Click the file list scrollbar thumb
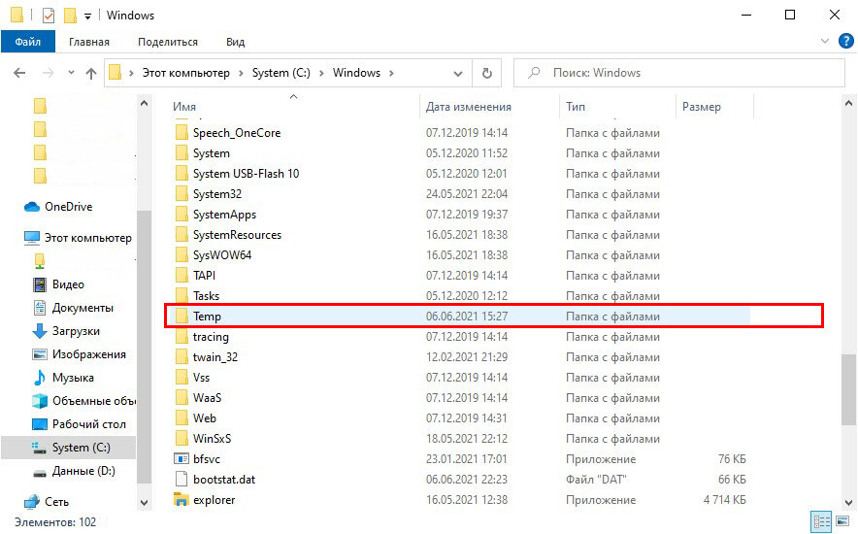The height and width of the screenshot is (534, 858). (848, 389)
